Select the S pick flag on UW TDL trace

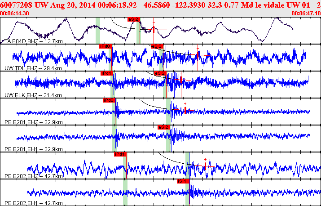click(157, 46)
